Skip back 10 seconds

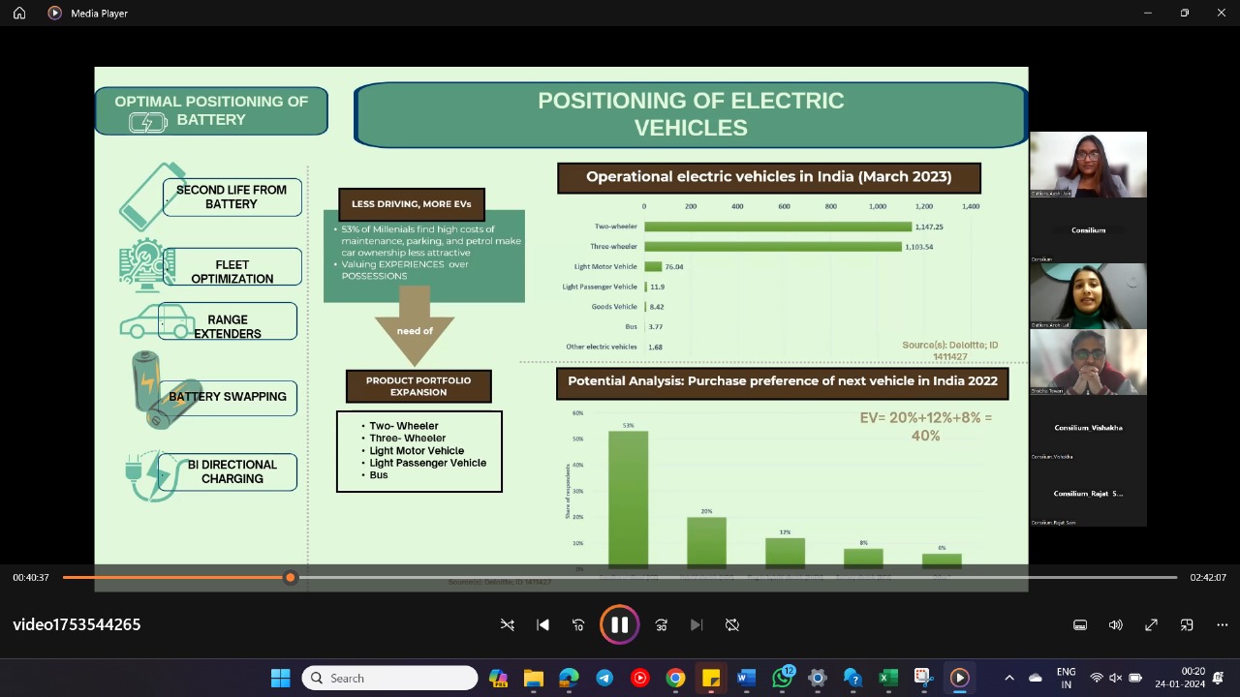(x=578, y=625)
